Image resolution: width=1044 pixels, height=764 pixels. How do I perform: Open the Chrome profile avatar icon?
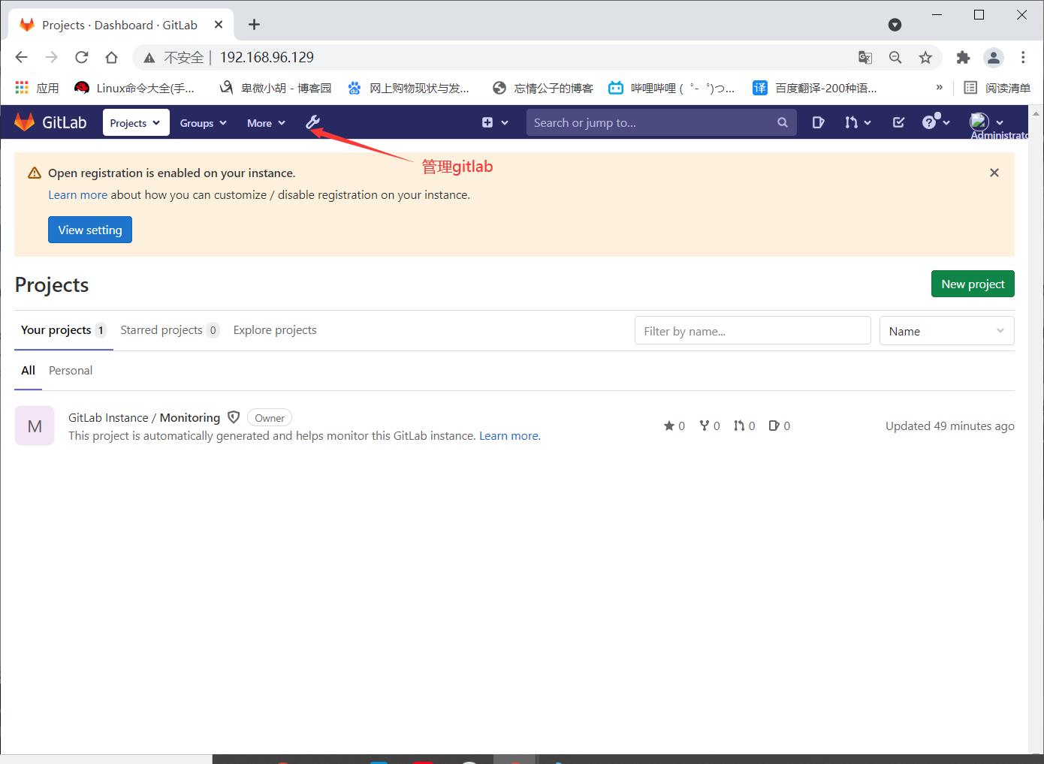[994, 57]
